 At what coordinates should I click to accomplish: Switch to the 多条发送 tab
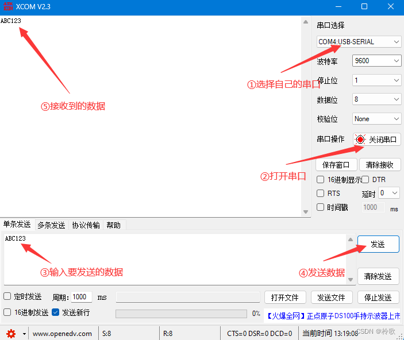tap(51, 225)
